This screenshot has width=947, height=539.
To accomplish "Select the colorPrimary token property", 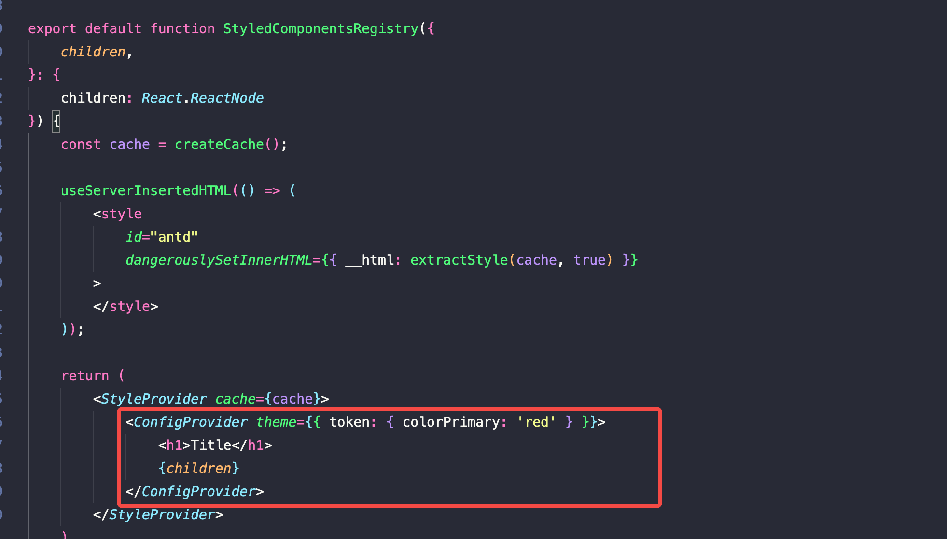I will (x=450, y=422).
